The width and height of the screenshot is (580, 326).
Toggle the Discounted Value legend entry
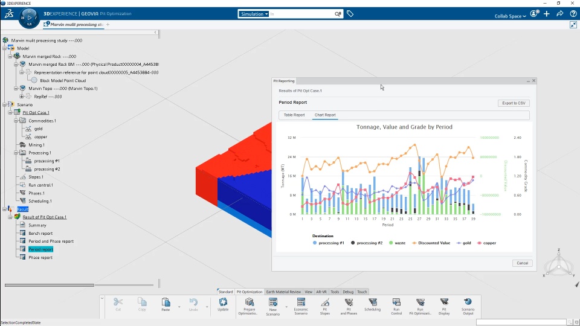431,243
